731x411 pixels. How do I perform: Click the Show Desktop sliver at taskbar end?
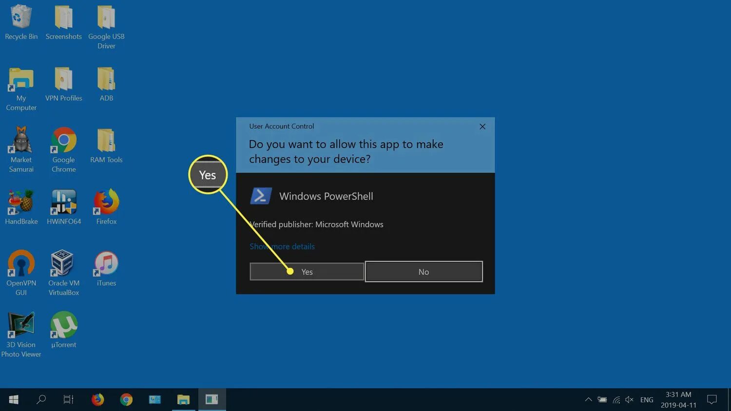[x=729, y=400]
